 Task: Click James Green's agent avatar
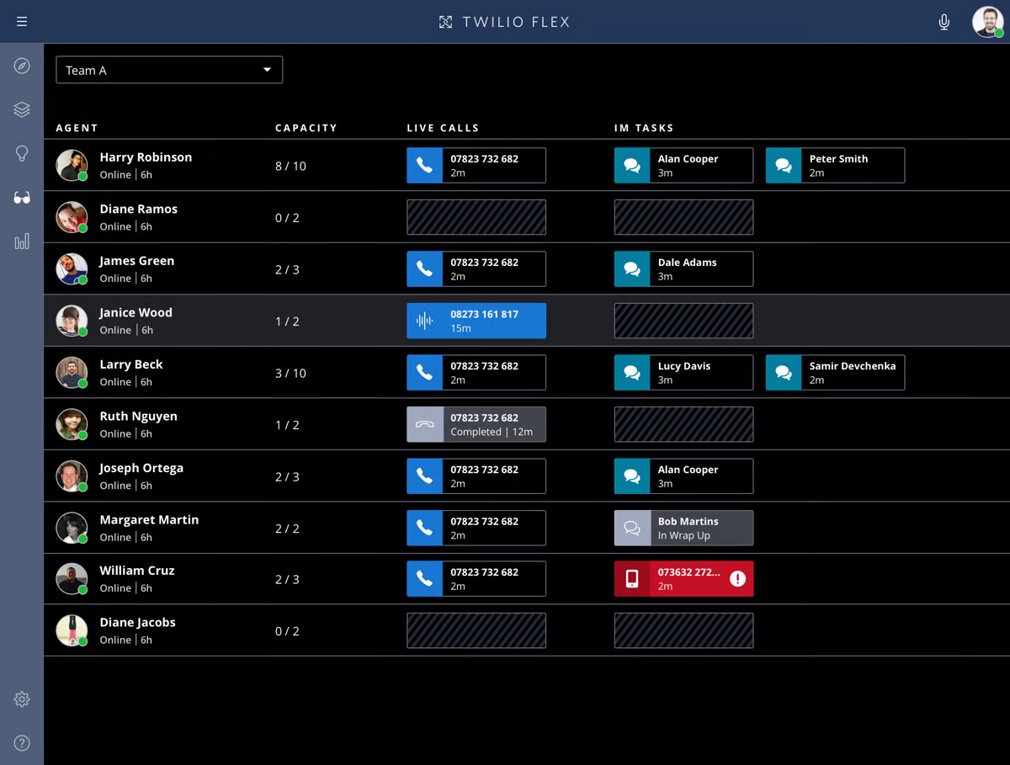72,268
